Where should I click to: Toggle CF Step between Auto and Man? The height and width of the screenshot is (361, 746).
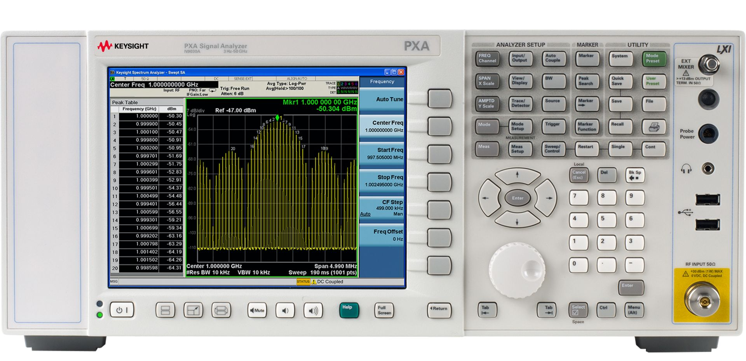pos(382,208)
